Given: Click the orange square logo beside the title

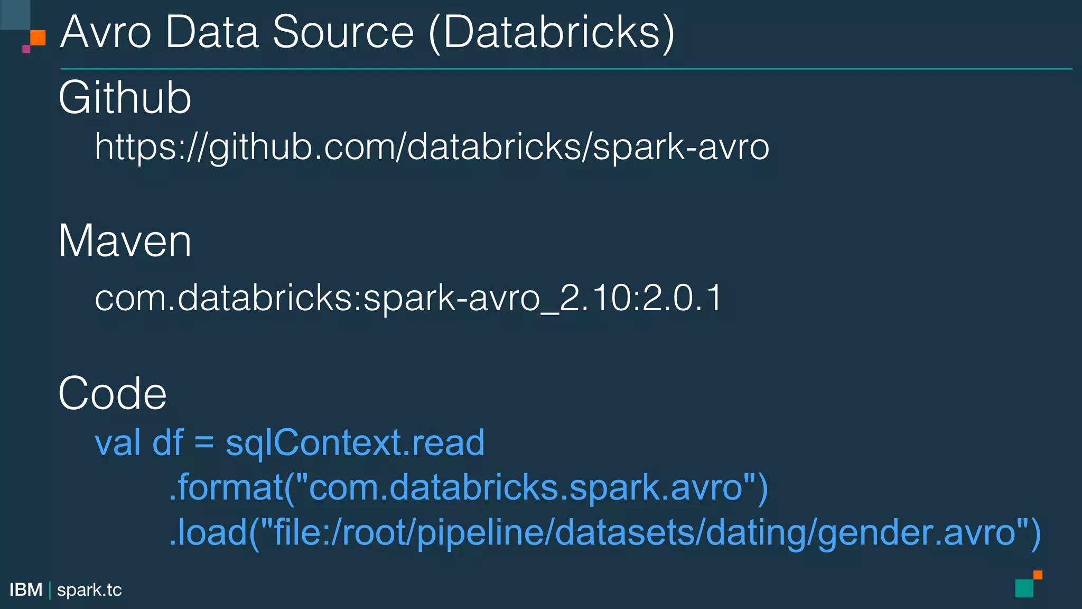Looking at the screenshot, I should [38, 38].
